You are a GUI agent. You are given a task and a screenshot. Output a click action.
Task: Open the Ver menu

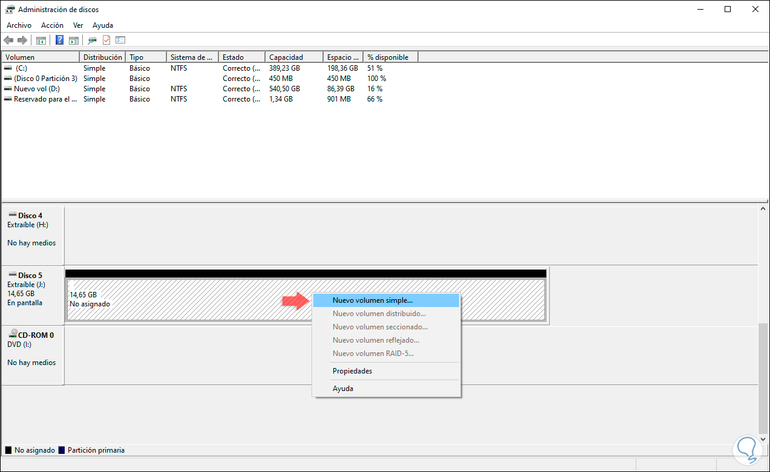point(78,25)
